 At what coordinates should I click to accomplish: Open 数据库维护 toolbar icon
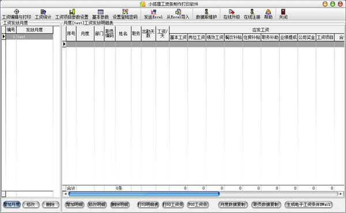coord(206,14)
